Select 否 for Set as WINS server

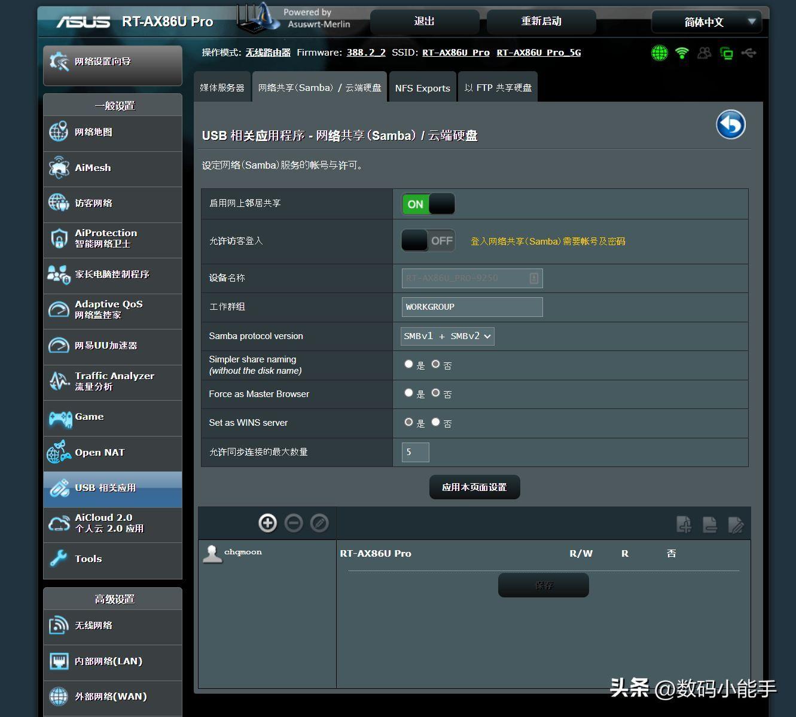pos(435,422)
